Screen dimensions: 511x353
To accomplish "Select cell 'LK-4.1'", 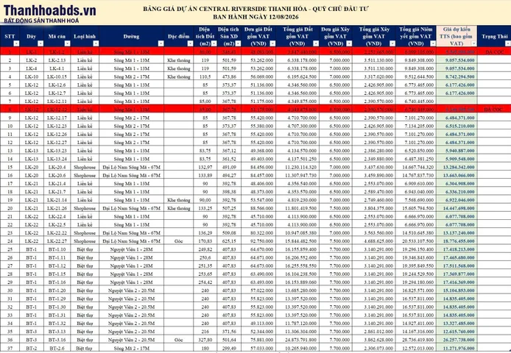I will coord(57,68).
